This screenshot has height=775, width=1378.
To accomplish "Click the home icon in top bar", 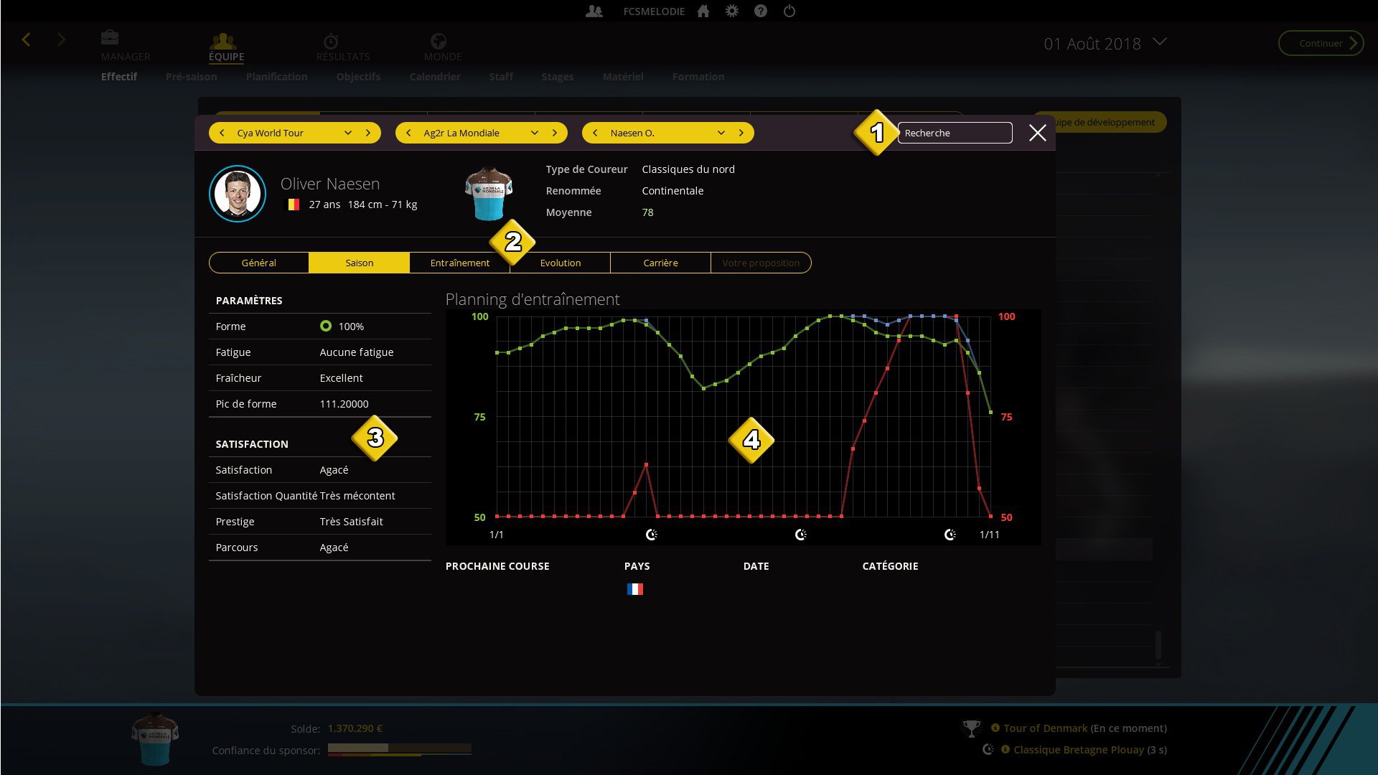I will pos(703,11).
